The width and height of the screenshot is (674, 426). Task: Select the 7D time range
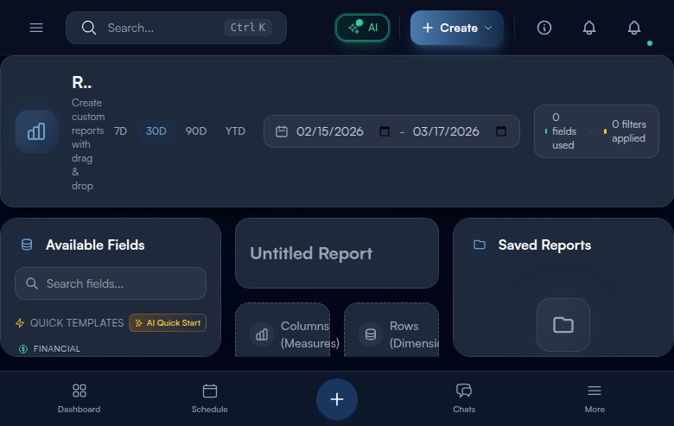click(x=121, y=131)
